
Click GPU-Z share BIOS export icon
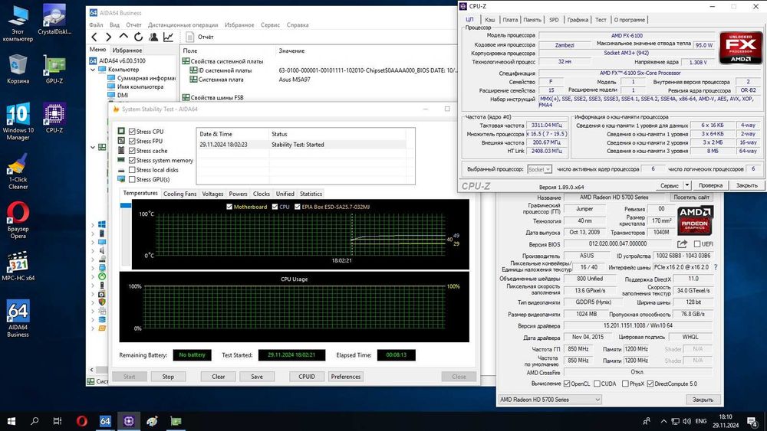[x=682, y=243]
